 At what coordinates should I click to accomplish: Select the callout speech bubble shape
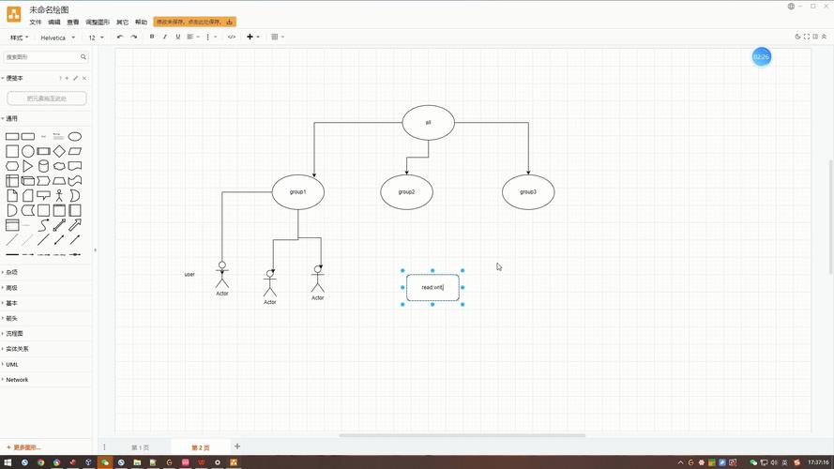(x=43, y=196)
